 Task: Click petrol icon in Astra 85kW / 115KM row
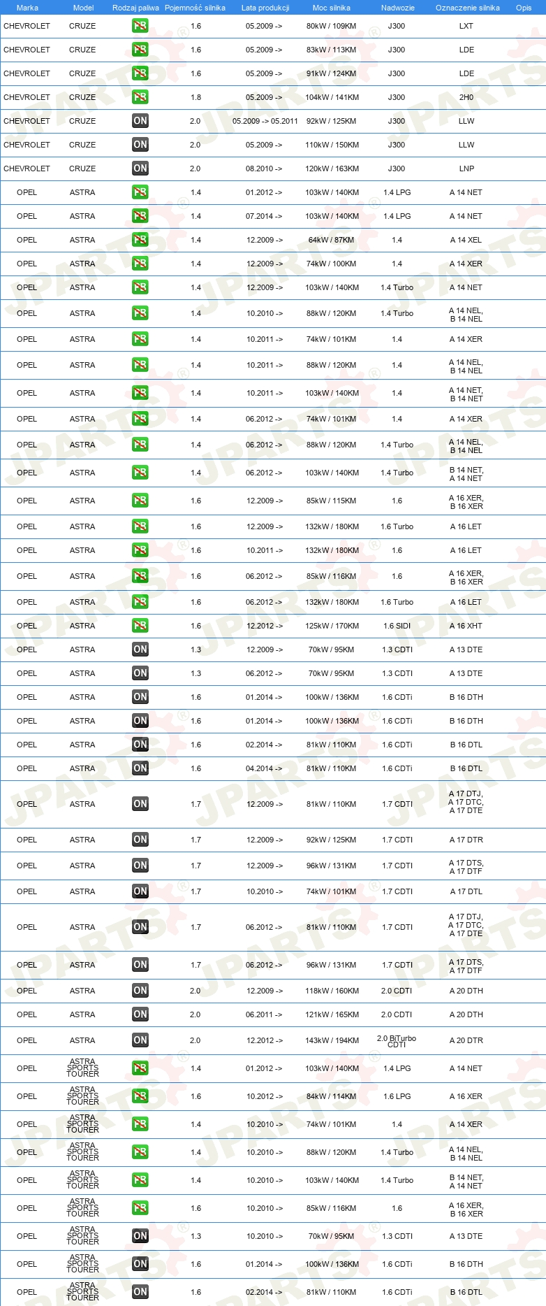(x=140, y=501)
